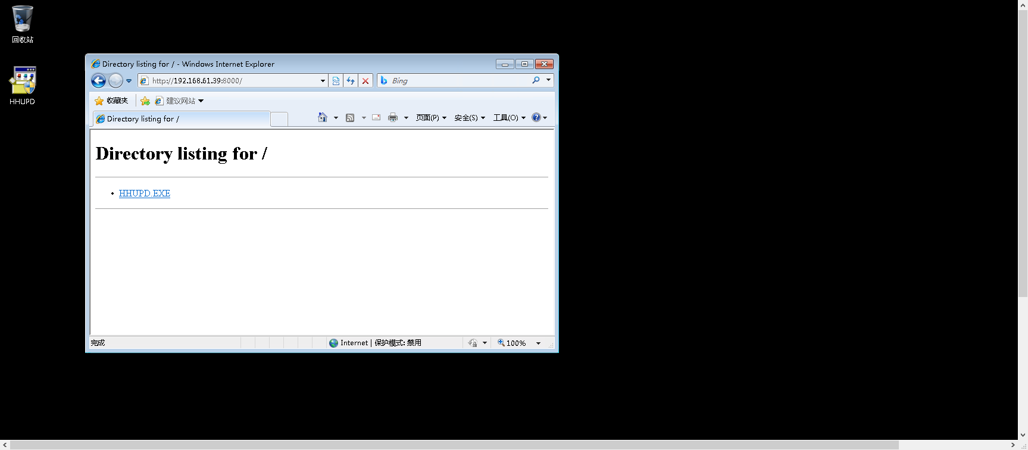The height and width of the screenshot is (450, 1028).
Task: Expand the Print dropdown arrow
Action: 406,118
